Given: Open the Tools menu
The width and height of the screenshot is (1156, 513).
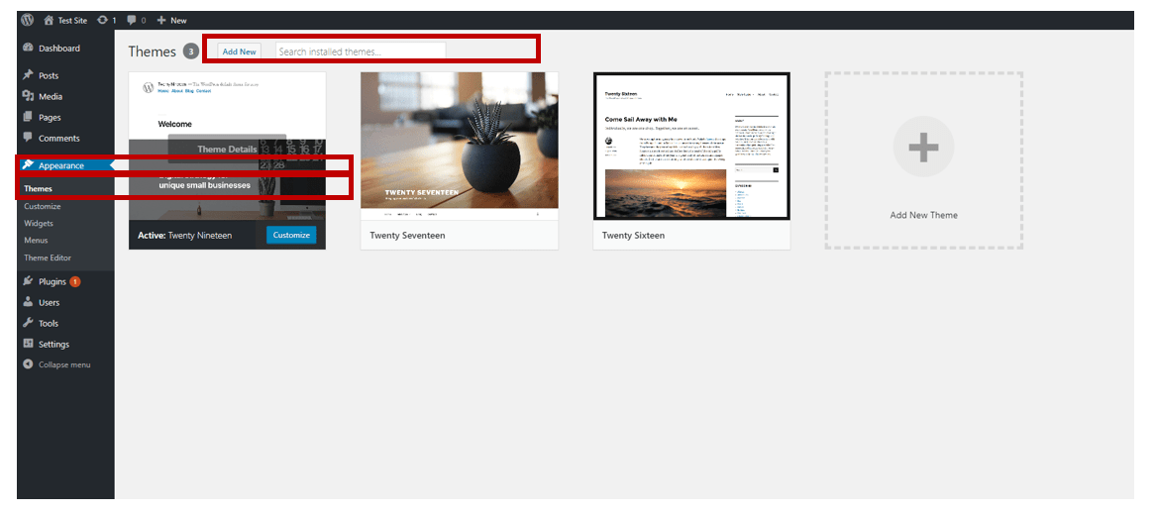Looking at the screenshot, I should (x=48, y=323).
